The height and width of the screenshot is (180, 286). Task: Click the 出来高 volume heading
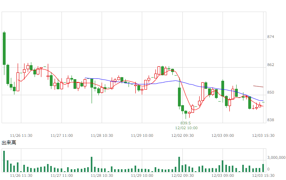pos(9,143)
